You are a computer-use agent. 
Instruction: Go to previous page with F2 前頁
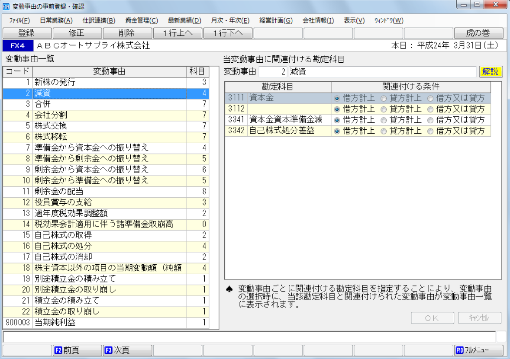click(x=77, y=350)
